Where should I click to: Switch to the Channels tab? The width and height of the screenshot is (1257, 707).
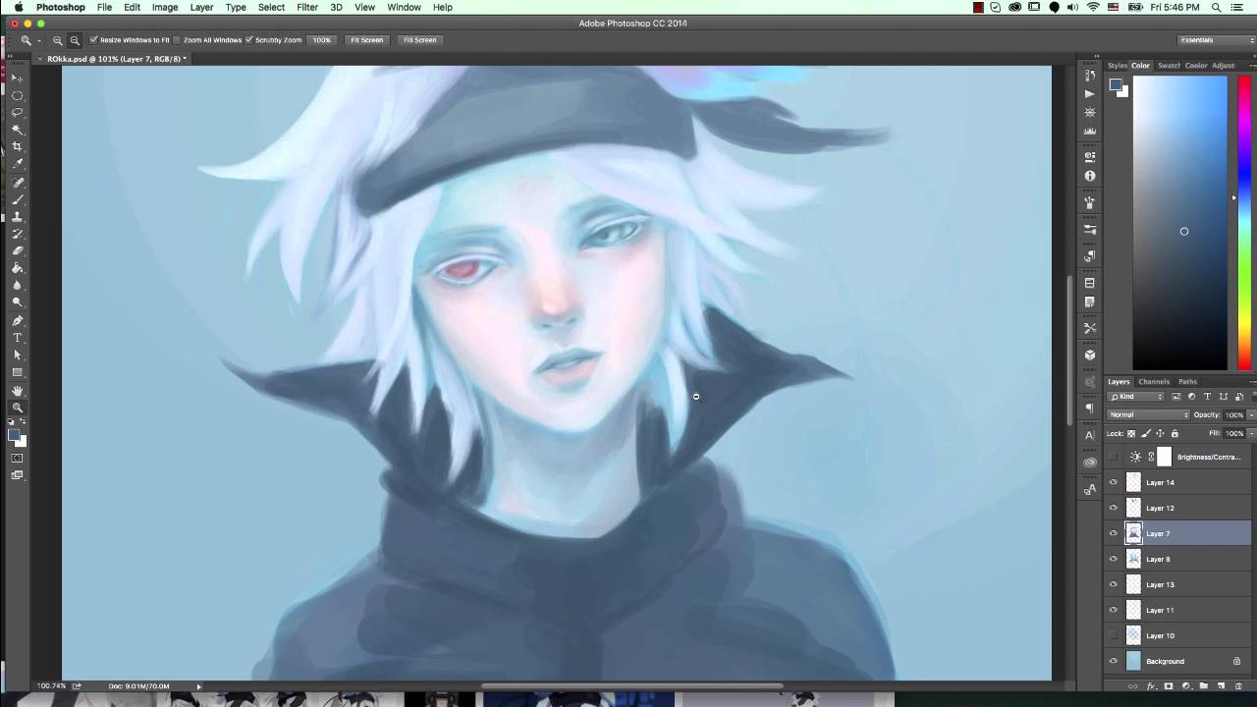[1154, 382]
